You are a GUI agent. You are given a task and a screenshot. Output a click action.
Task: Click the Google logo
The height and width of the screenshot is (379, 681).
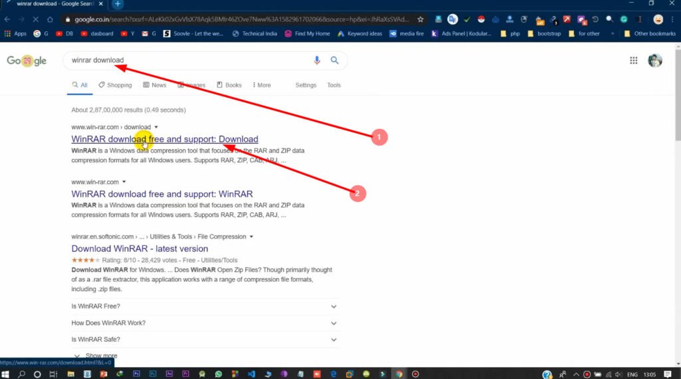click(x=27, y=61)
